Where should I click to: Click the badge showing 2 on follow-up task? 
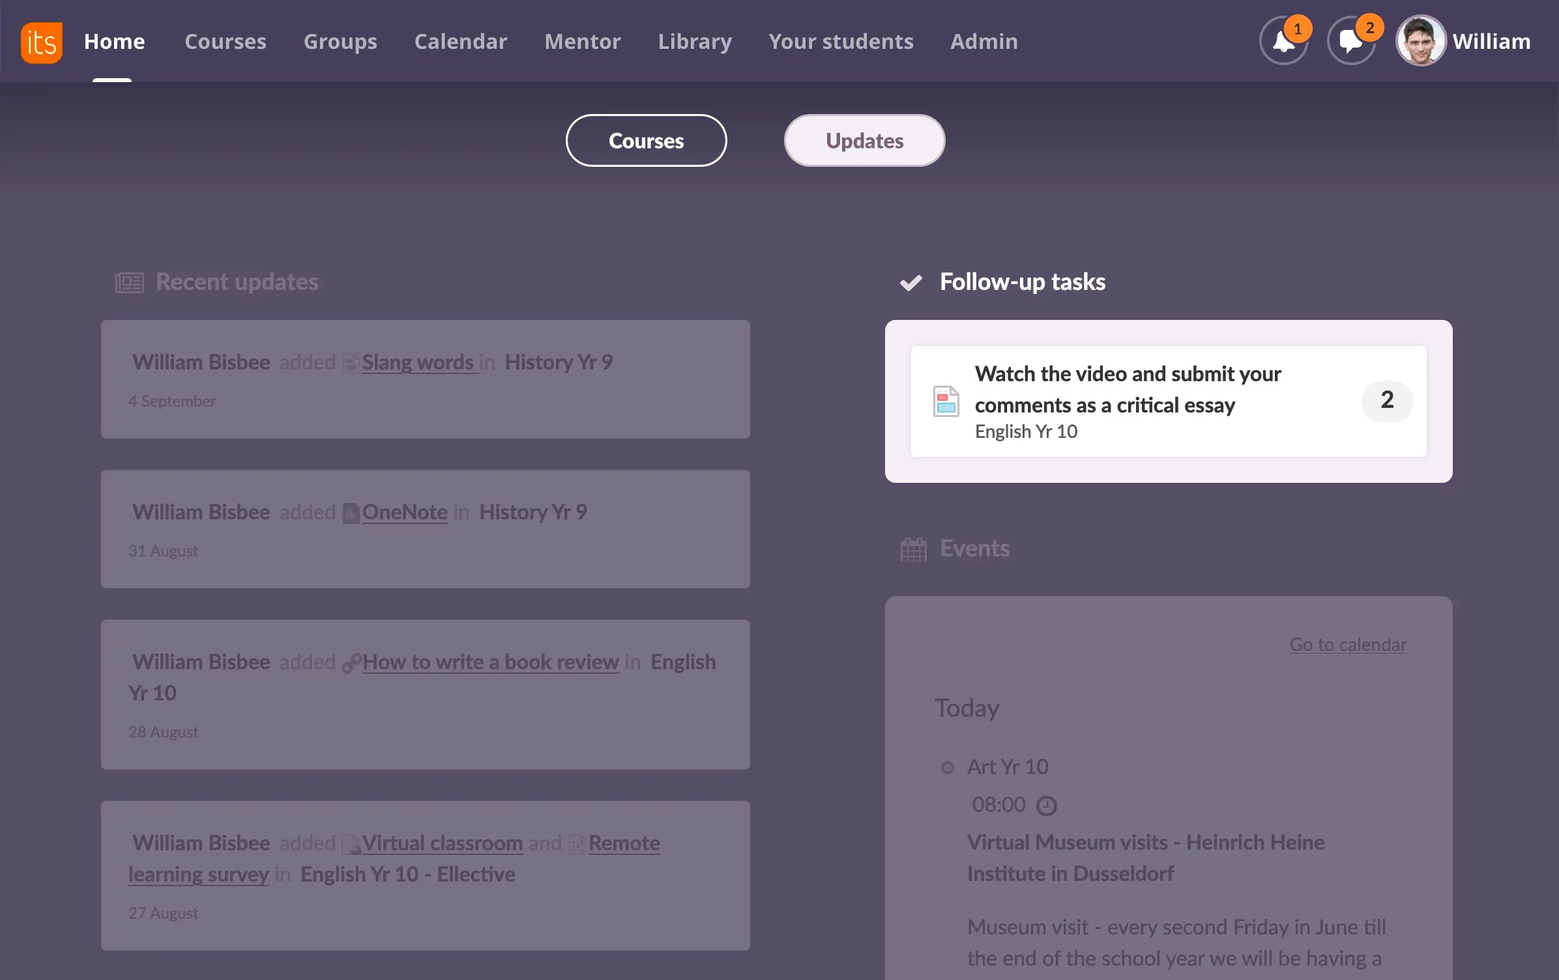(1387, 400)
